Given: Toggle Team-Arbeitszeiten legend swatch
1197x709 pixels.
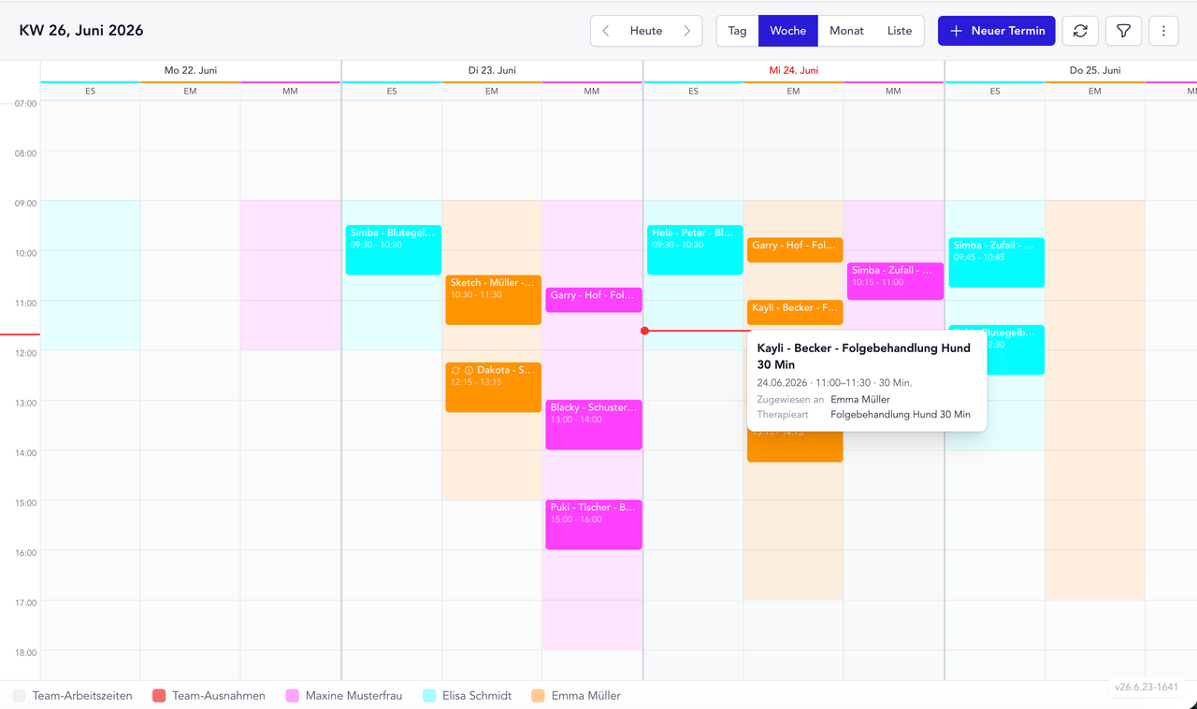Looking at the screenshot, I should pos(19,696).
